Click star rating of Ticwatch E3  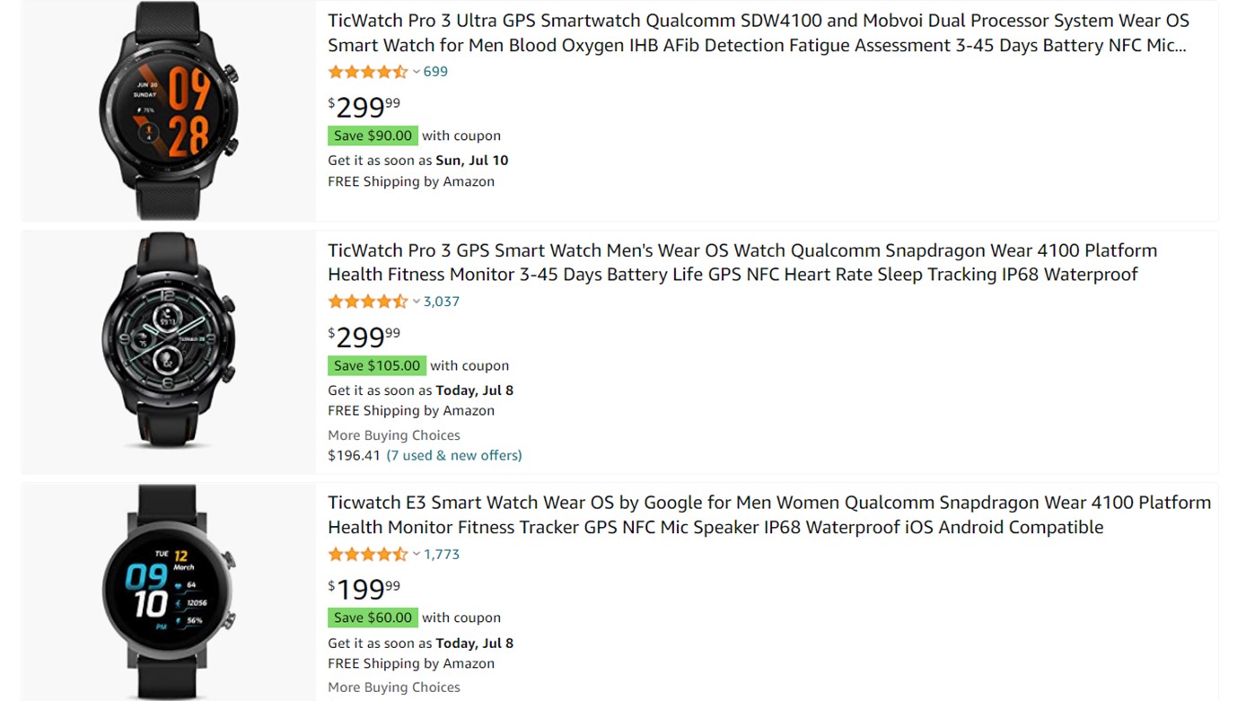367,555
